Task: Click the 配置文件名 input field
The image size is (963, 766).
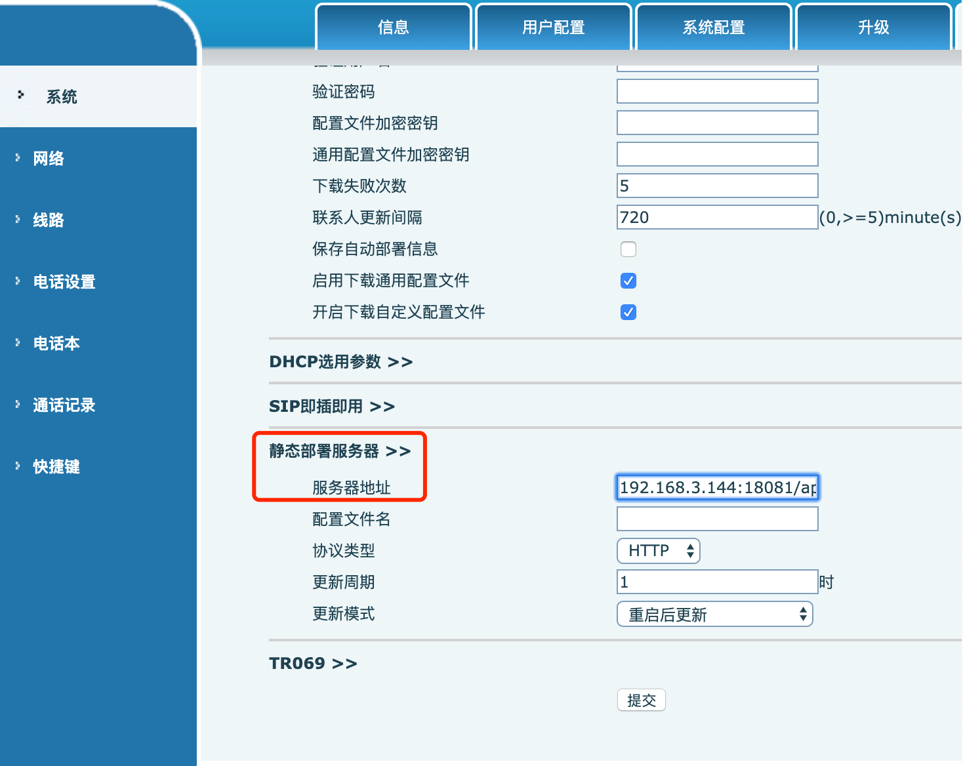Action: pyautogui.click(x=718, y=519)
